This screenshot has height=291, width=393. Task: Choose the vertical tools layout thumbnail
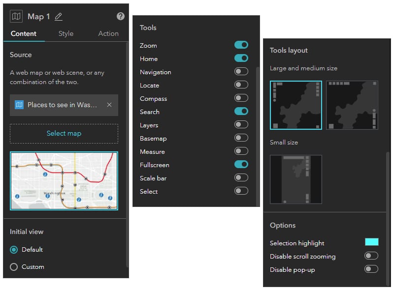(296, 105)
